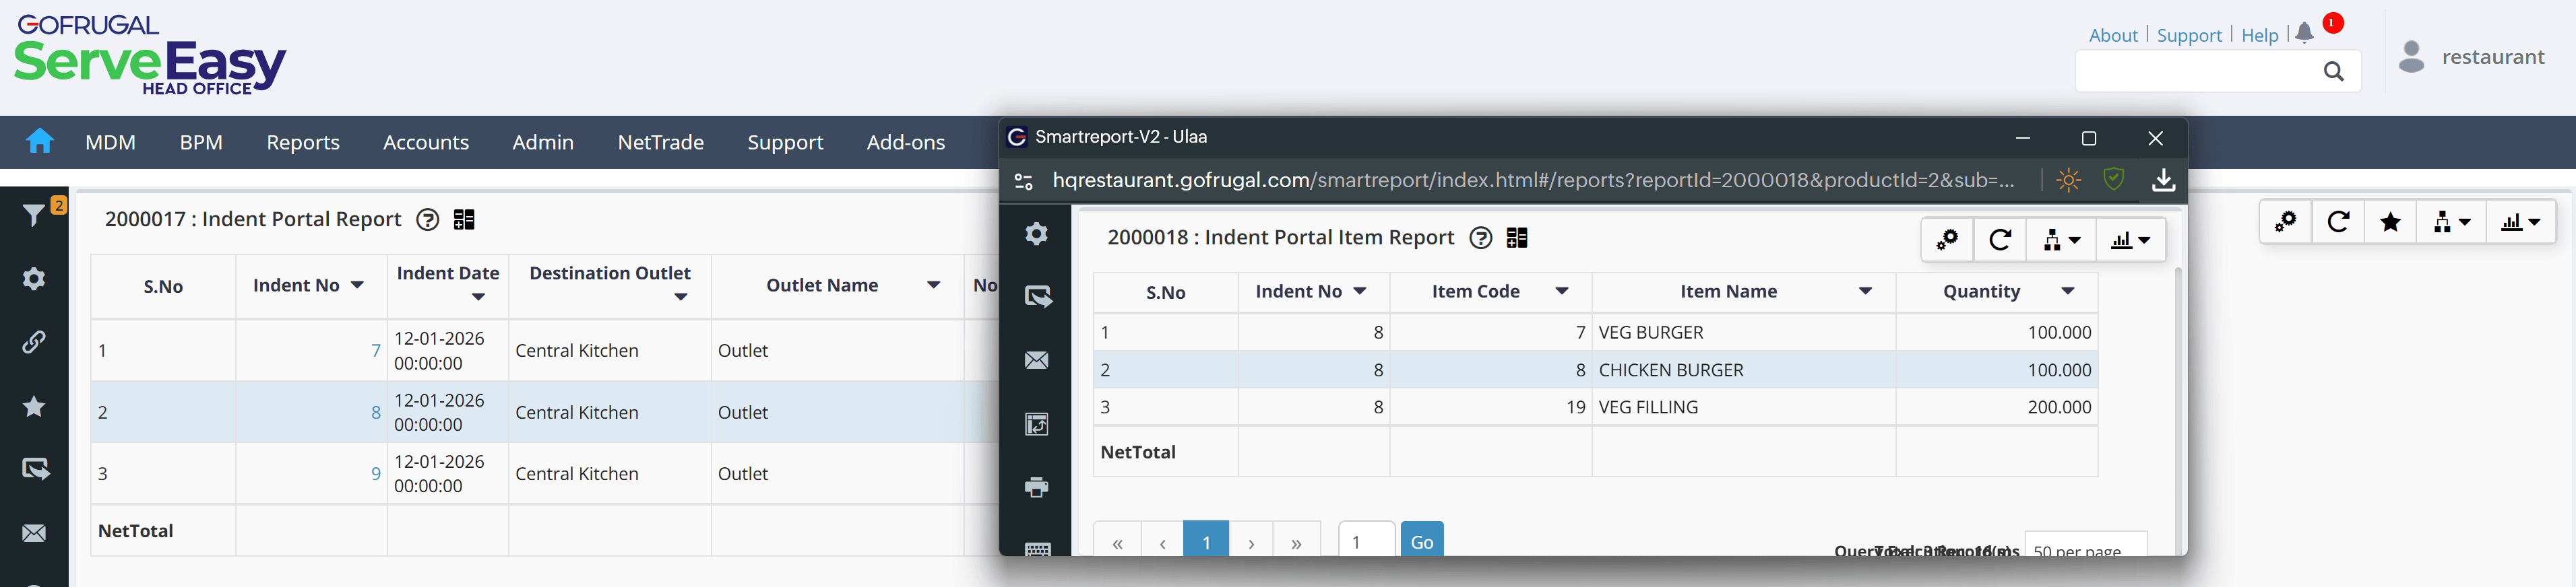Click the mail icon in popup sidebar

point(1037,360)
